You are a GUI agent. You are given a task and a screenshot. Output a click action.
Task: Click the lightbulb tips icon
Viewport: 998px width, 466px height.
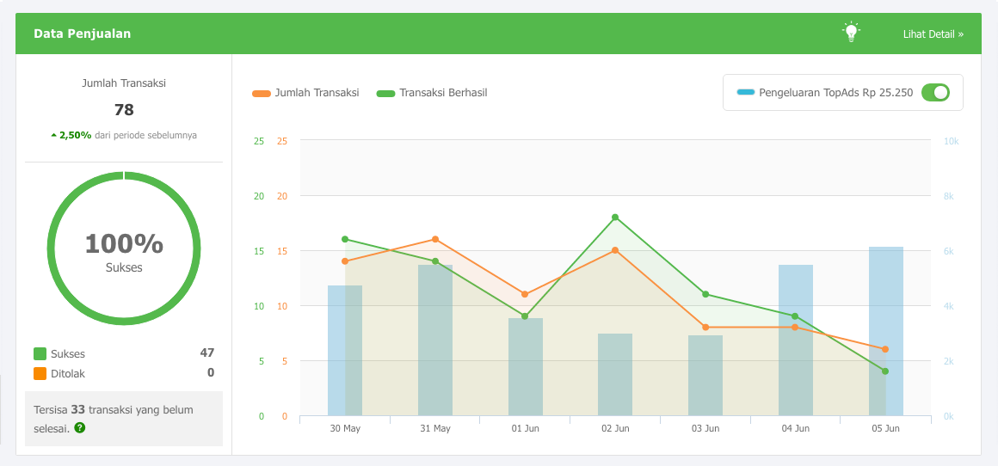click(x=851, y=33)
